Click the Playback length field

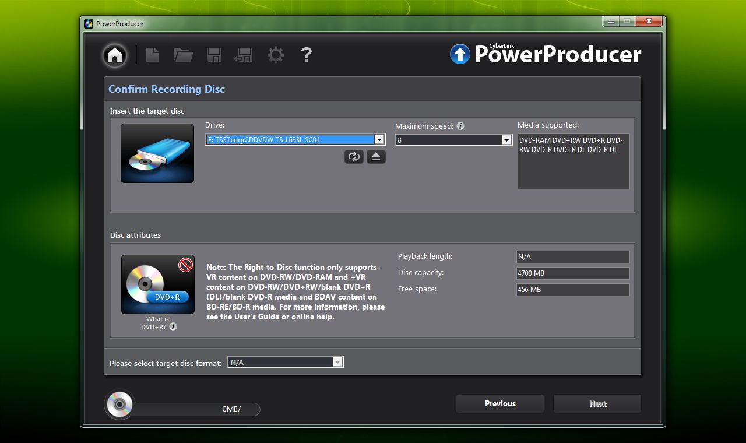[573, 256]
